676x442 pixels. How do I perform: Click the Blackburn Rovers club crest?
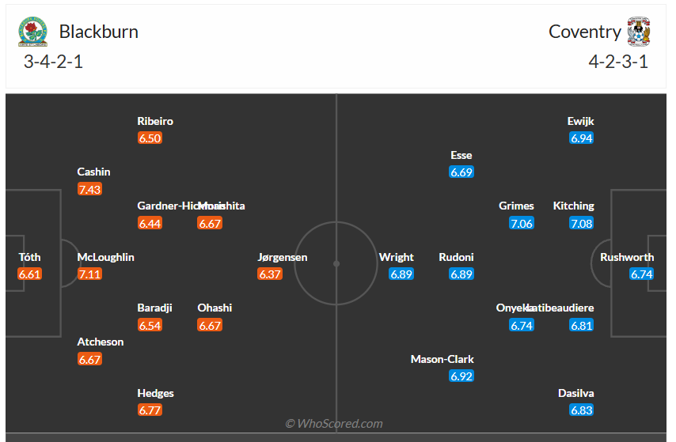point(32,32)
